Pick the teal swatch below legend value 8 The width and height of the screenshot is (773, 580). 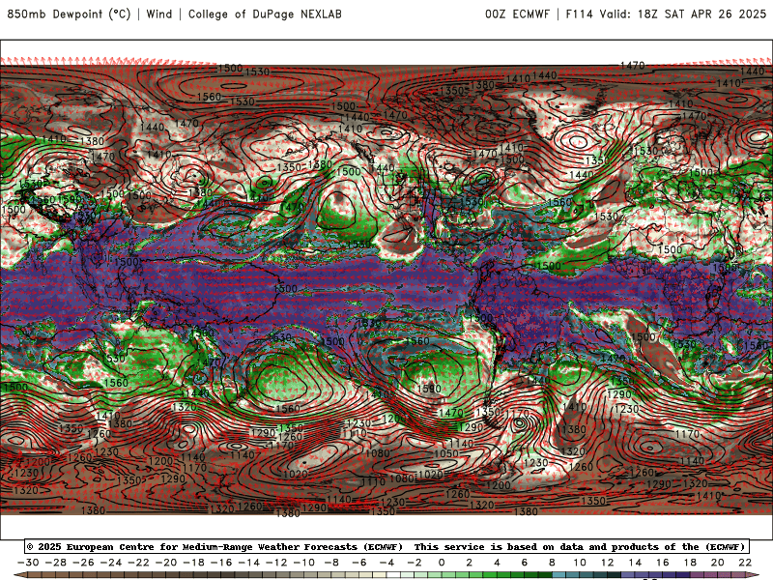tap(558, 575)
